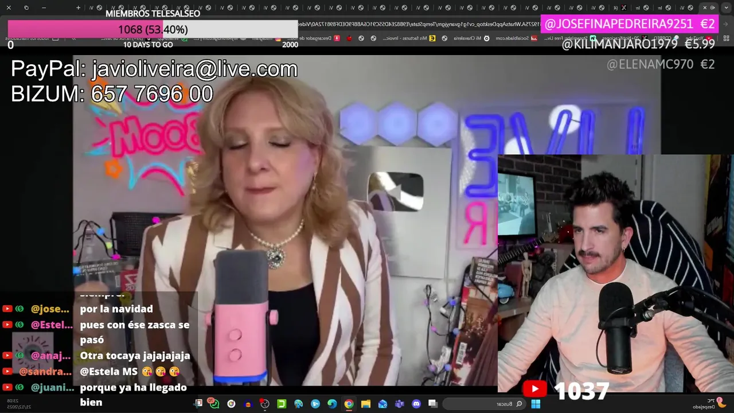Open Telegram from the taskbar
The image size is (734, 413).
point(315,404)
